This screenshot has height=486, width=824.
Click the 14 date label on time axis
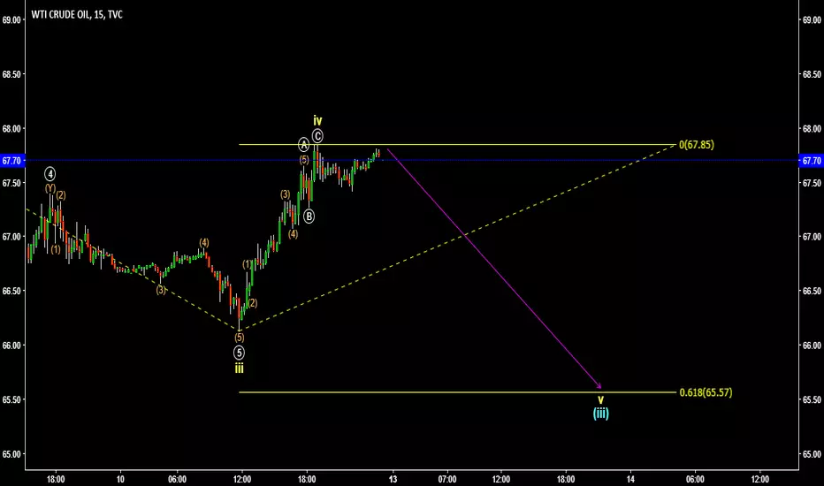(x=630, y=479)
